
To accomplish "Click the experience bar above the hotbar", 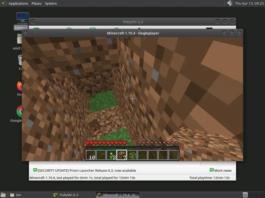I will pyautogui.click(x=132, y=147).
